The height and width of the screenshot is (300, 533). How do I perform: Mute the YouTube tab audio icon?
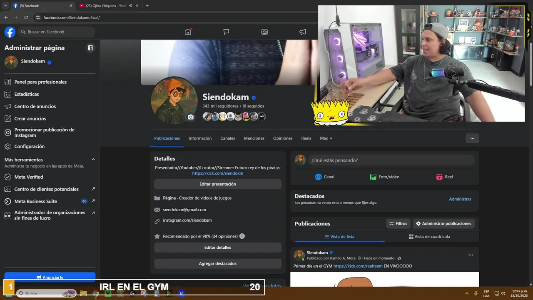(x=130, y=6)
